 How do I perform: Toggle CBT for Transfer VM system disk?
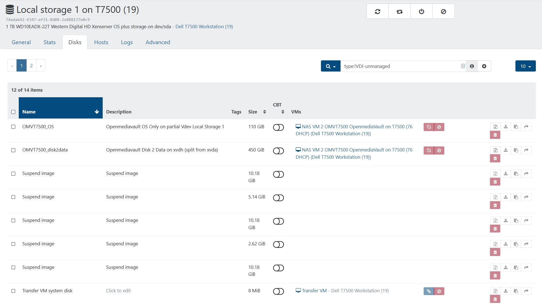pos(278,291)
